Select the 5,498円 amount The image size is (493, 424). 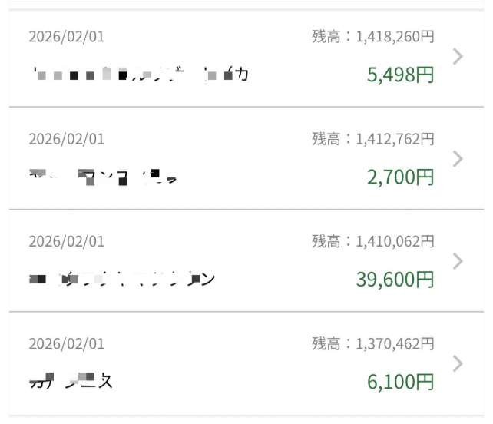pos(401,75)
